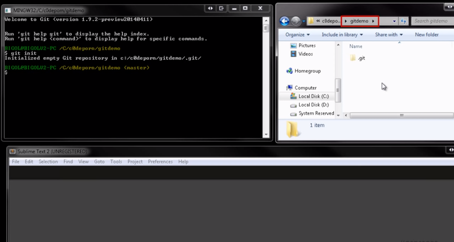Click the gitdemo breadcrumb in address bar
This screenshot has height=242, width=454.
pos(359,21)
